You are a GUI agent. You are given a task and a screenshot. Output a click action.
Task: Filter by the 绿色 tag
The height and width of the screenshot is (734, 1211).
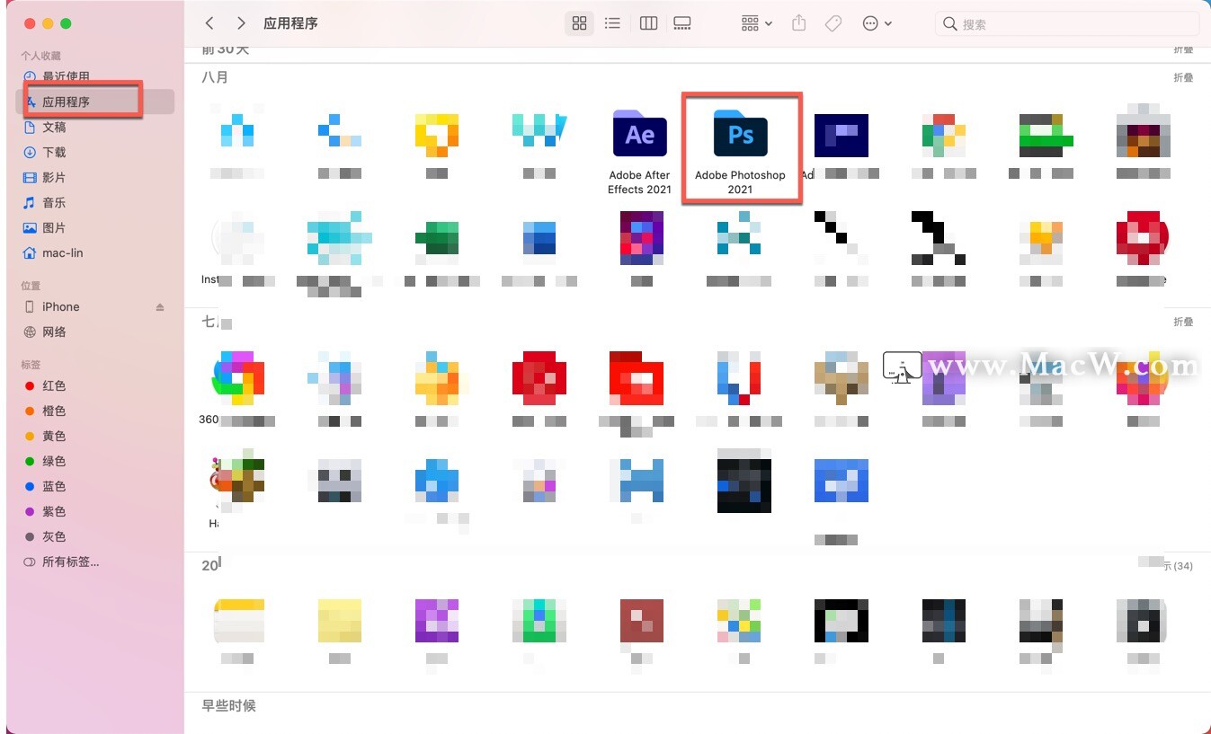coord(54,462)
